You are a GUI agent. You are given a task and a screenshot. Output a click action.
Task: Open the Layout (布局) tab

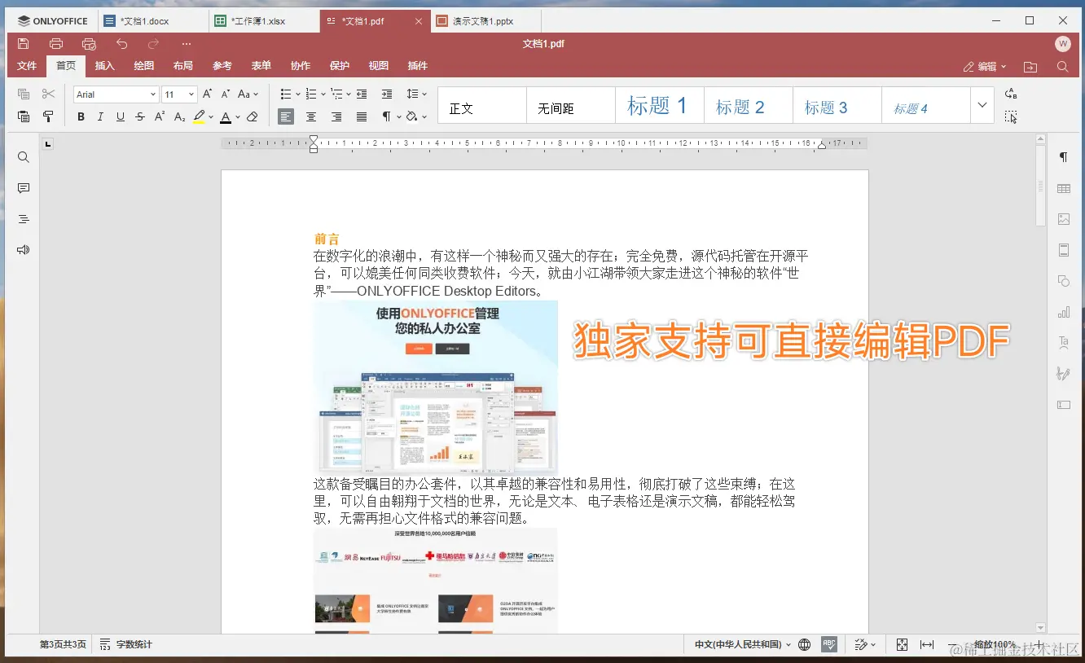[x=183, y=66]
